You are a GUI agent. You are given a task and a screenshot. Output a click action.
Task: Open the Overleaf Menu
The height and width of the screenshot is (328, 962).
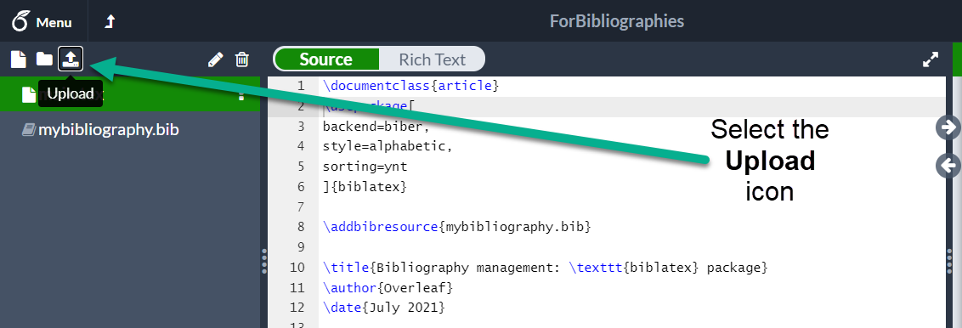pos(42,22)
